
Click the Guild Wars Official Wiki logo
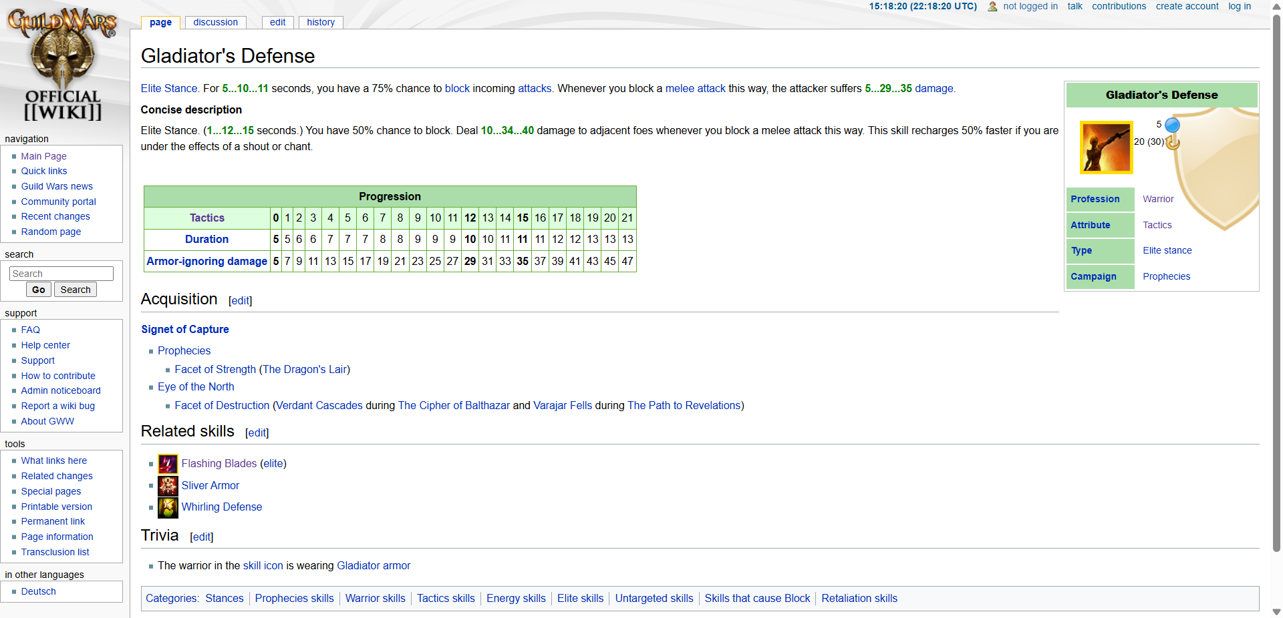(x=62, y=65)
